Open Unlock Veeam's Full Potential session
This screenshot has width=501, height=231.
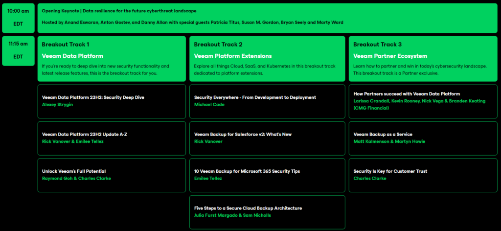click(112, 175)
